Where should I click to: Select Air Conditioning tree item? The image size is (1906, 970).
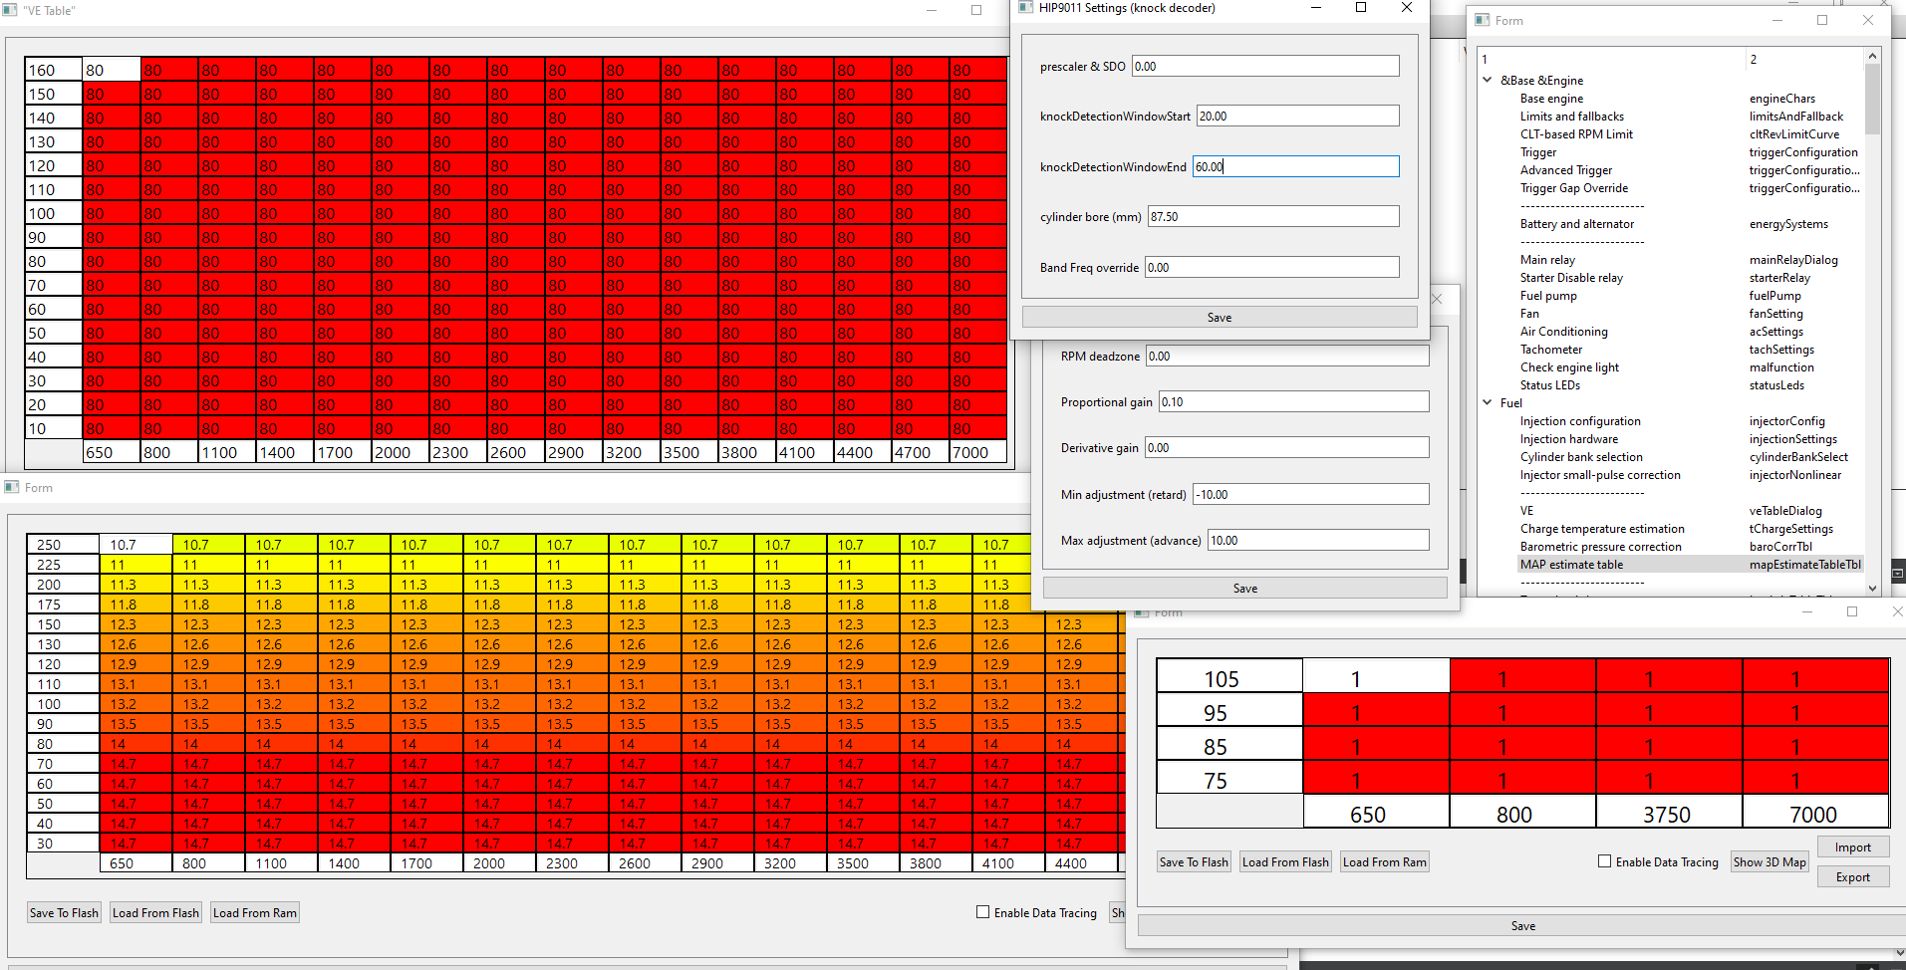click(1563, 332)
